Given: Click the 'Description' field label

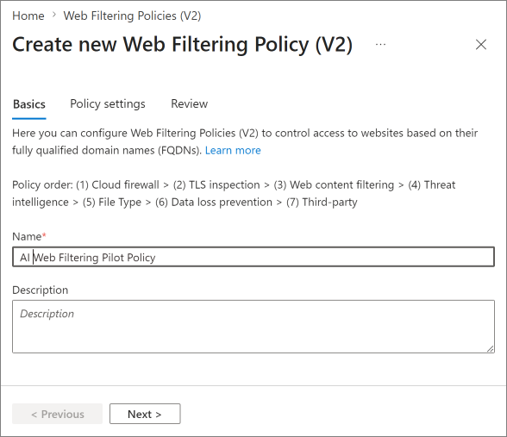Looking at the screenshot, I should point(40,290).
